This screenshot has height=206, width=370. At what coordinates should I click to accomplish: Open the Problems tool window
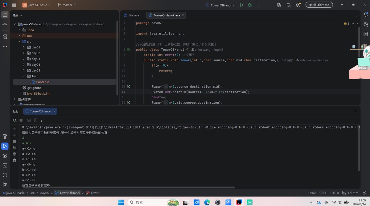click(5, 175)
